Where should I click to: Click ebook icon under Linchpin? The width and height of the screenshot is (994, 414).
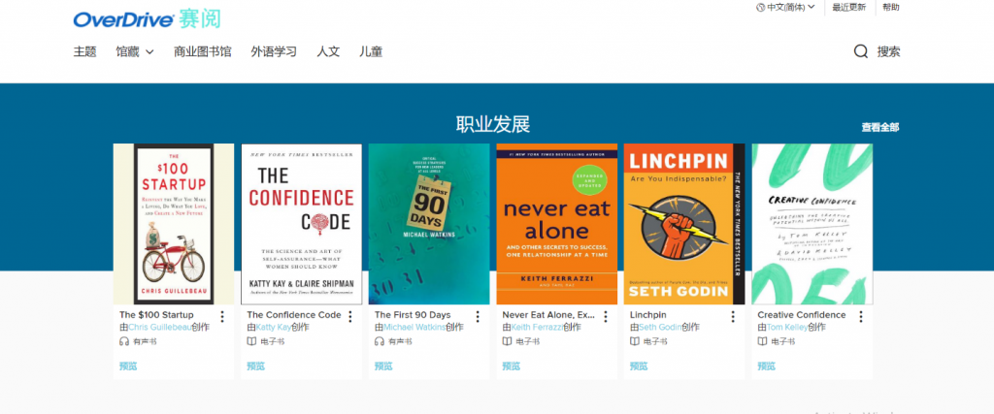635,341
